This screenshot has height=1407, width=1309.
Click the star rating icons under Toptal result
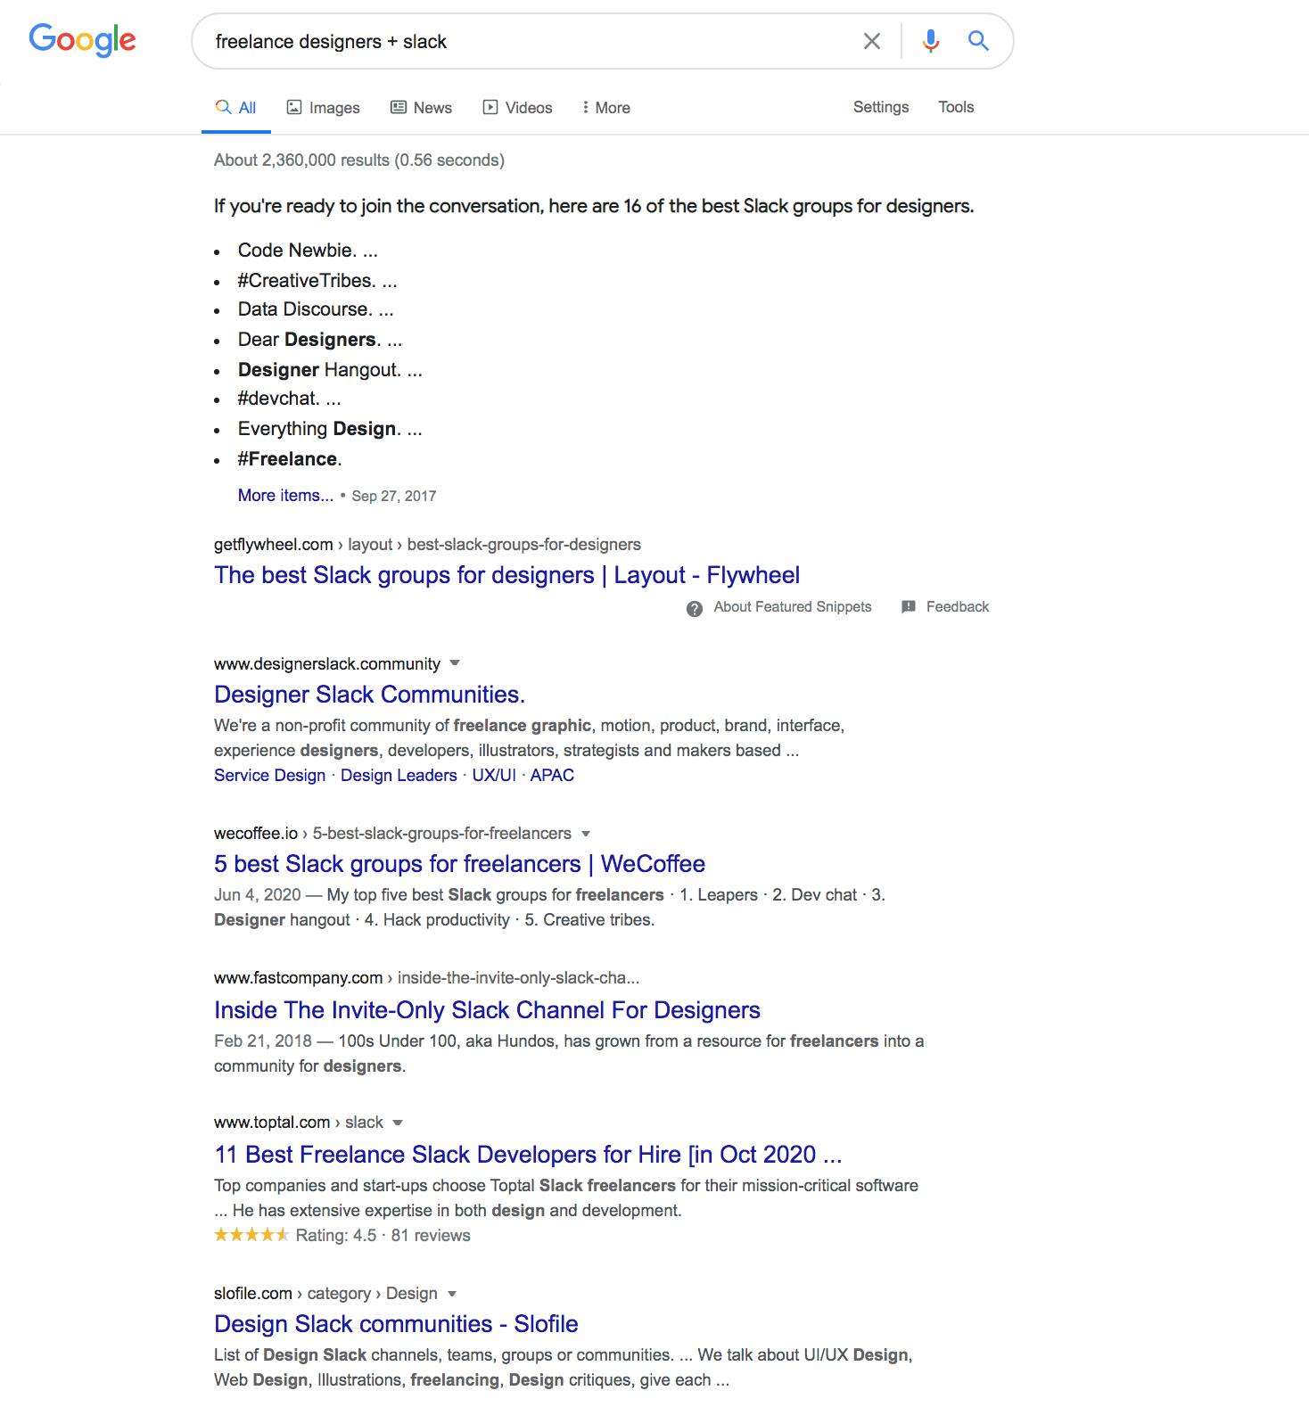pyautogui.click(x=251, y=1235)
